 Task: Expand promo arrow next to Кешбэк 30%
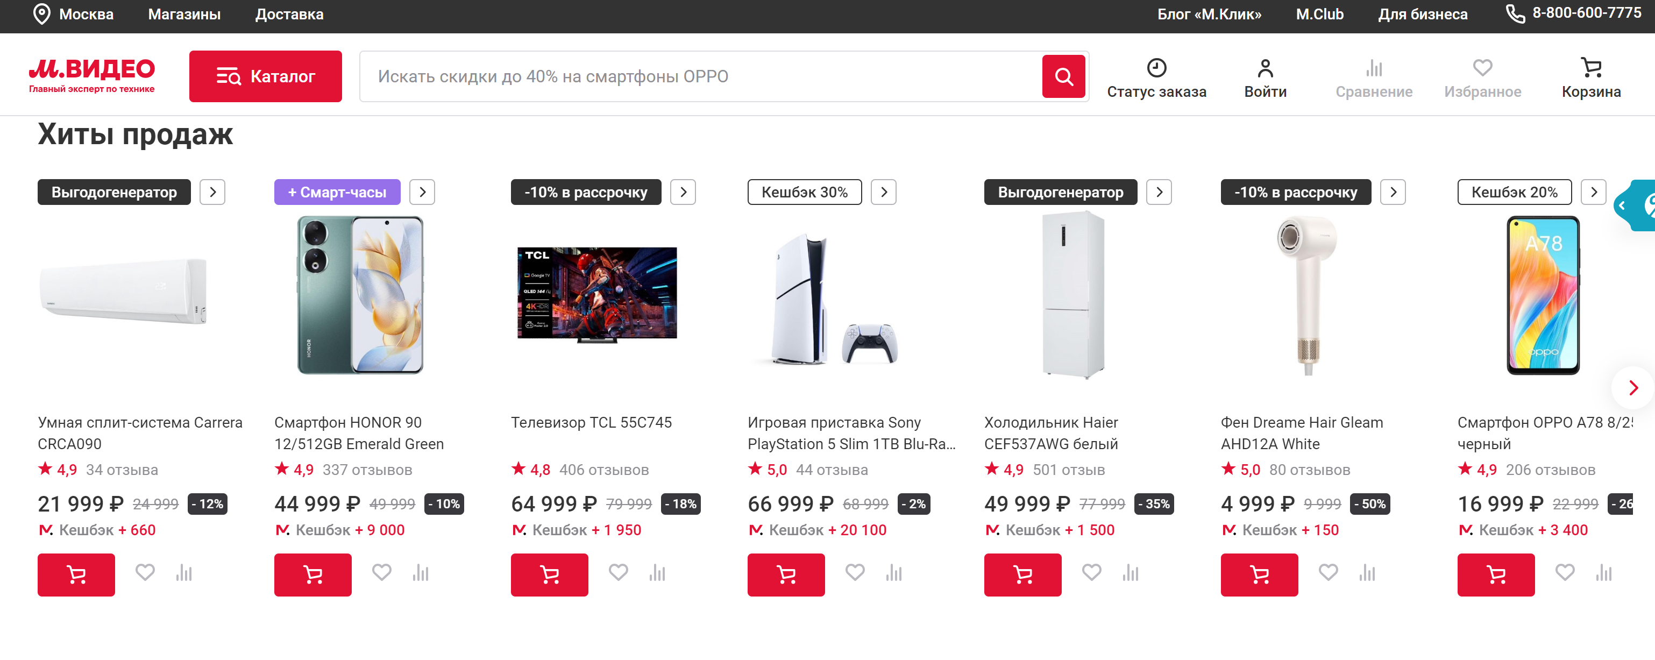coord(883,192)
